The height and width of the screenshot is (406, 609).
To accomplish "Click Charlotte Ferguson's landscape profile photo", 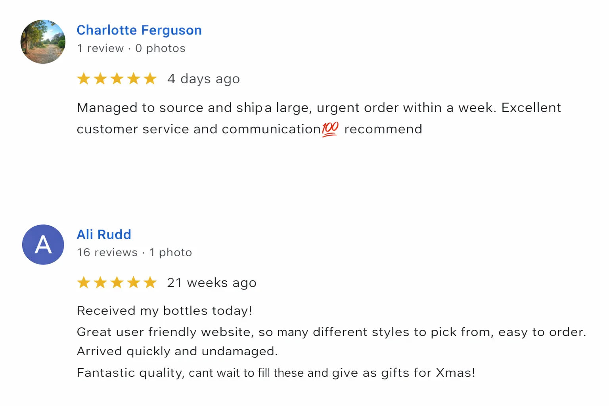I will tap(43, 42).
